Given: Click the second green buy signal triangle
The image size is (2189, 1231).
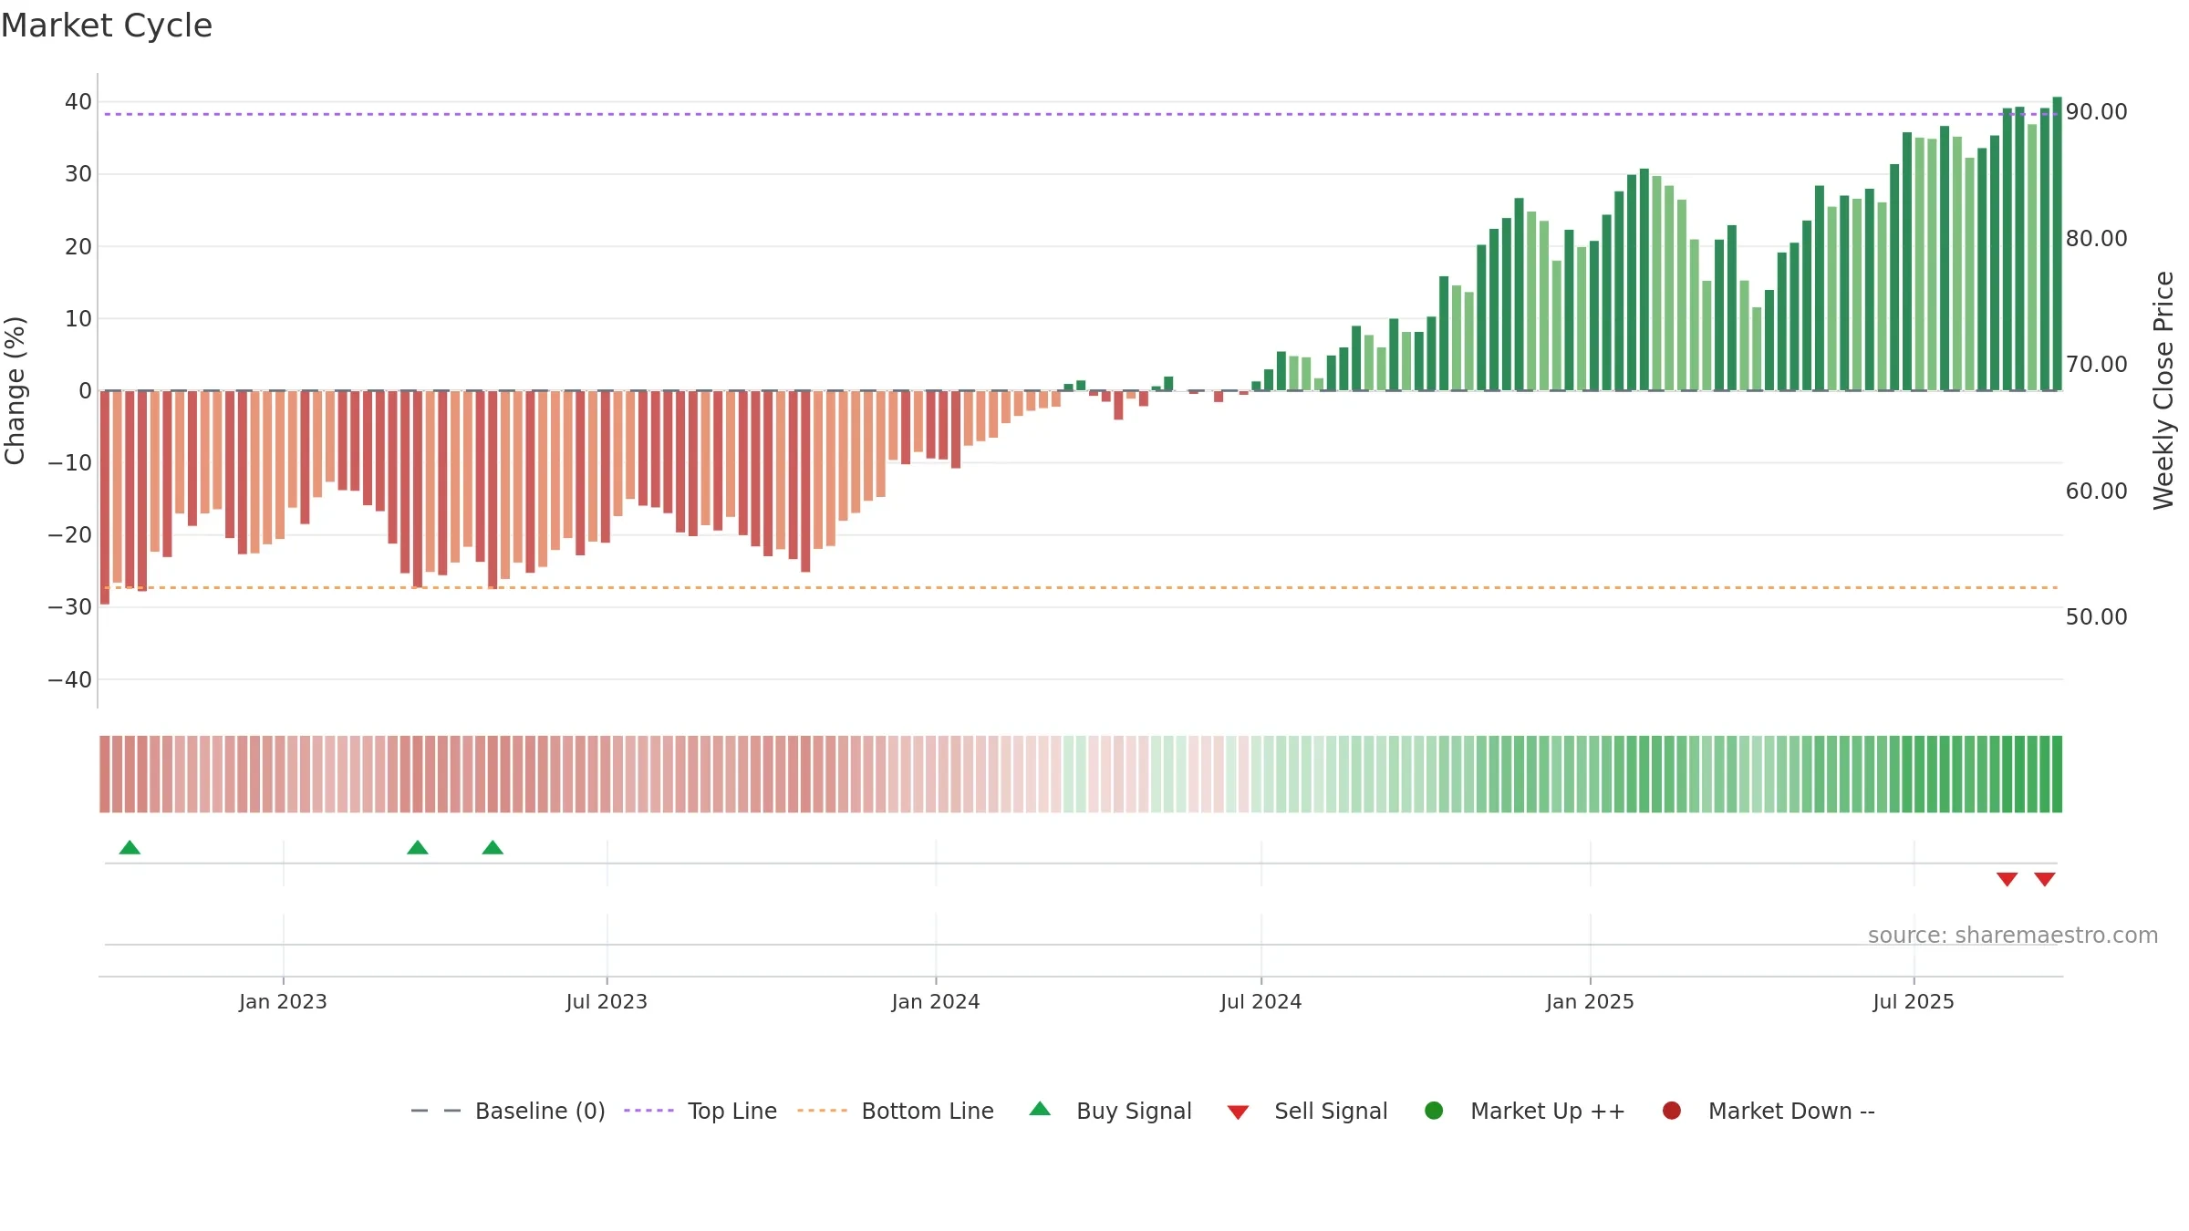Looking at the screenshot, I should tap(418, 847).
